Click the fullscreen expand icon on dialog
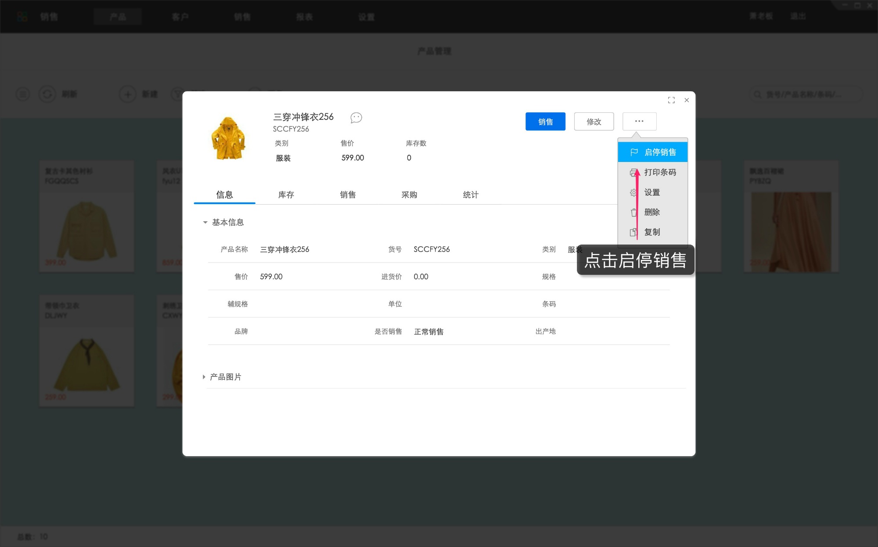The width and height of the screenshot is (878, 547). 671,100
